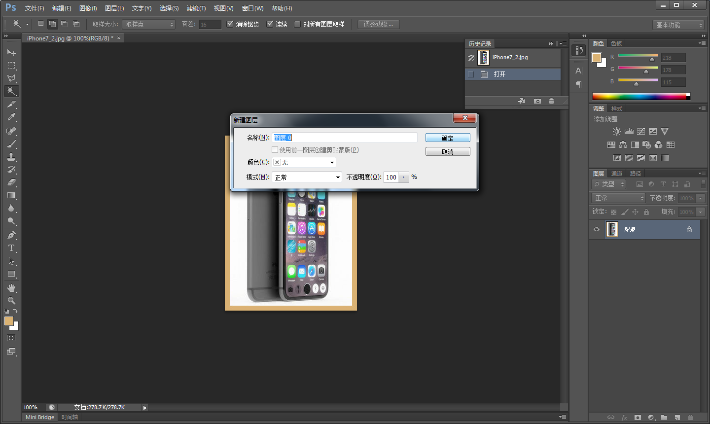Switch to the 样式 styles tab
Screen dimensions: 710x424
617,108
